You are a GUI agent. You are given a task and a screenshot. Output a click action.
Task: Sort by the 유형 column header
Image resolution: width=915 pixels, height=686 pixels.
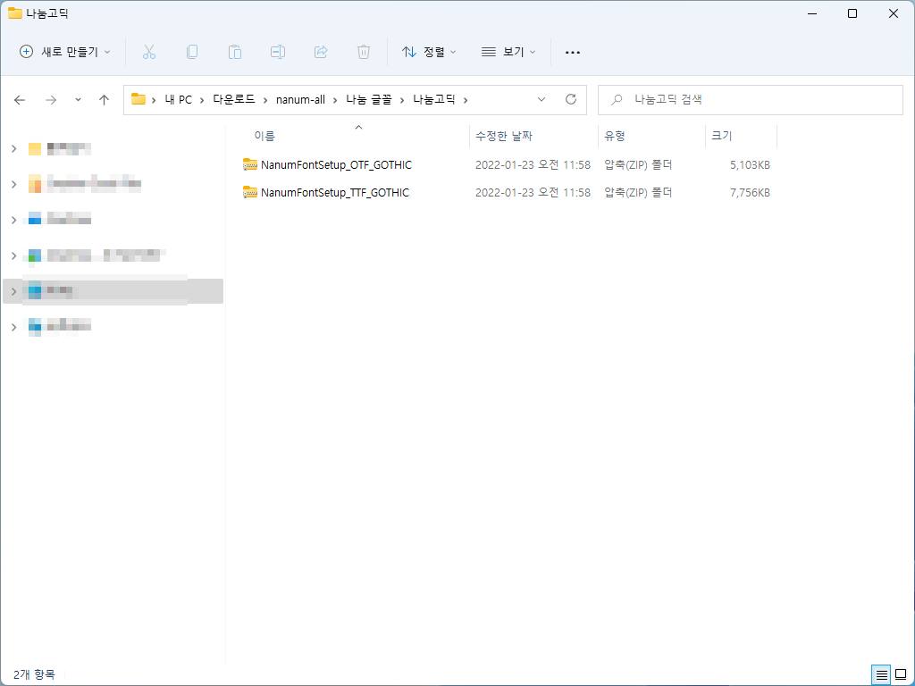[615, 136]
